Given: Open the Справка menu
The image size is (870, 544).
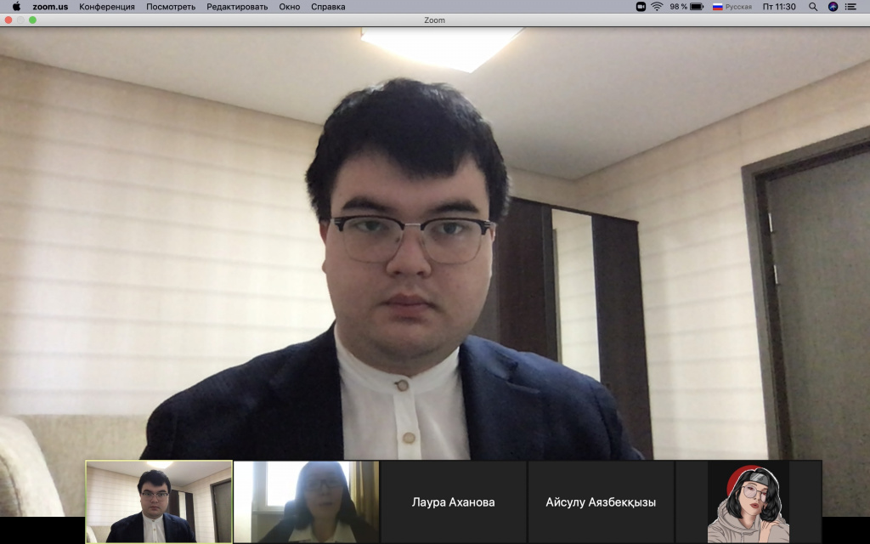Looking at the screenshot, I should pos(328,7).
